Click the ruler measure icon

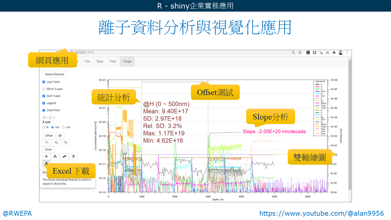click(x=64, y=156)
